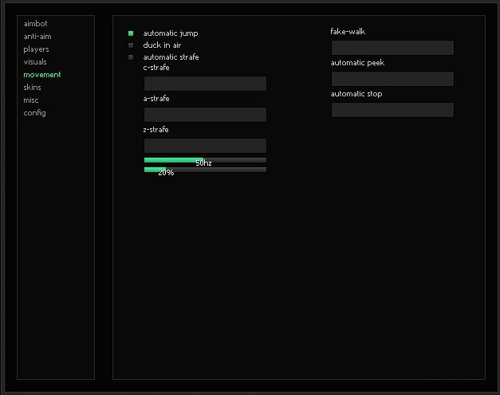Switch to the anti-aim section
Viewport: 500px width, 395px height.
[37, 37]
